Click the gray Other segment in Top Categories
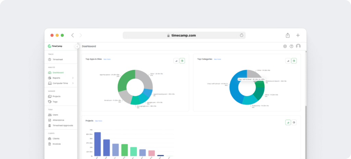Viewport: 351px width, 159px height. [x=253, y=74]
